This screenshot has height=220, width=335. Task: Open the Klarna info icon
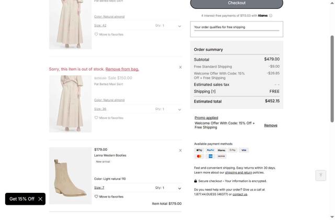point(271,16)
